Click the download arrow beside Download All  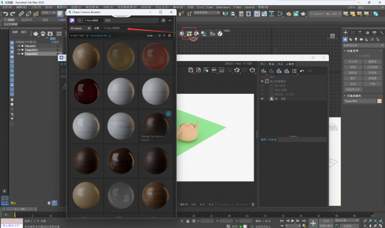pyautogui.click(x=109, y=36)
